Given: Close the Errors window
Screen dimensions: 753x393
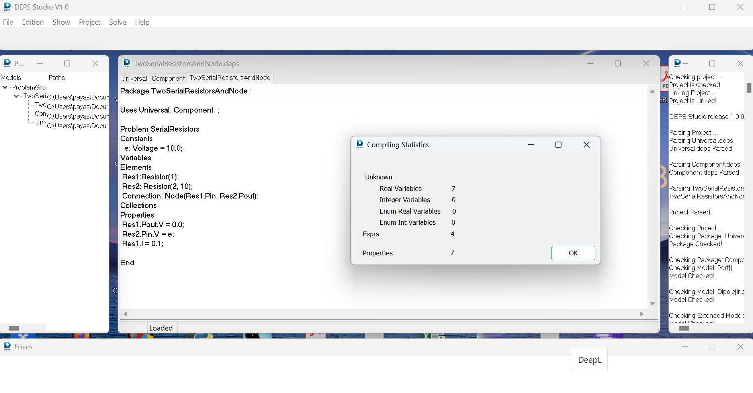Looking at the screenshot, I should pyautogui.click(x=740, y=347).
